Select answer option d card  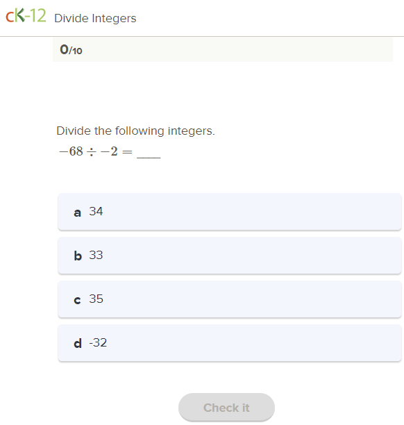pos(230,343)
